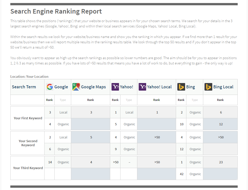The width and height of the screenshot is (248, 190).
Task: Click Bing rank 12 for Second Keyword
Action: 182,149
